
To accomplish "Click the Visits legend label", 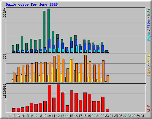I will 149,59.
